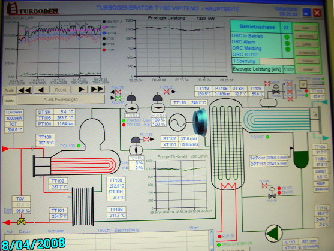Click the red hot oil outlet arrow
Screen dimensions: 334x251
6,223
